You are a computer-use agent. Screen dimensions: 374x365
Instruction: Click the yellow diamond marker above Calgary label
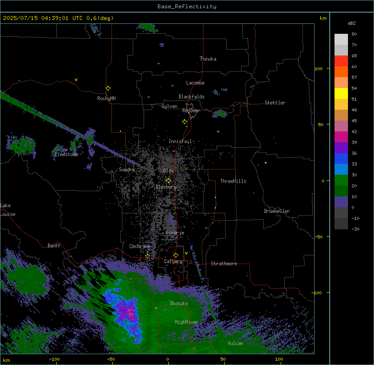[176, 255]
